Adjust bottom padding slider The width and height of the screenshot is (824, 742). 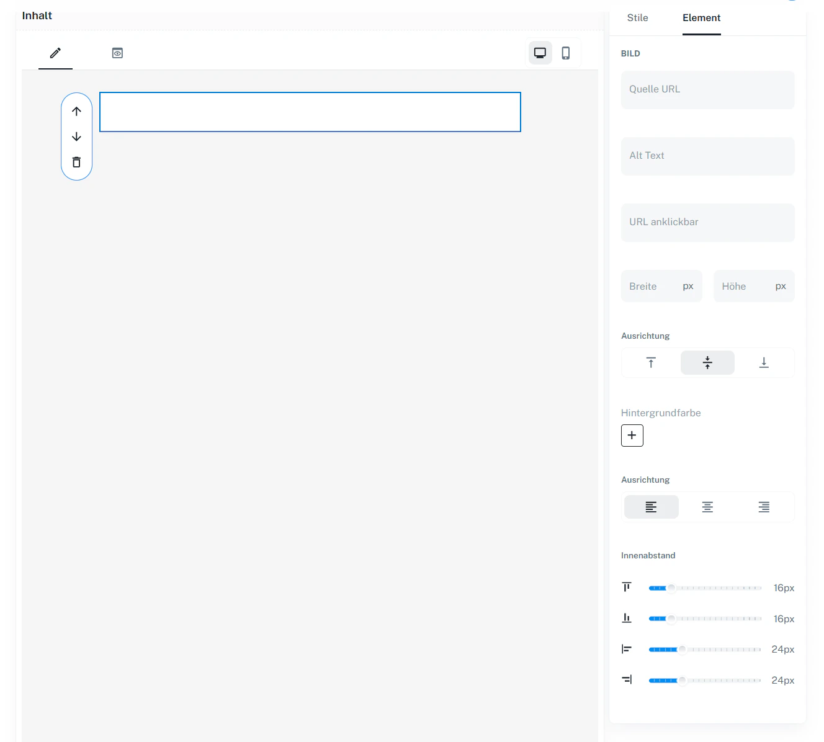click(x=705, y=619)
